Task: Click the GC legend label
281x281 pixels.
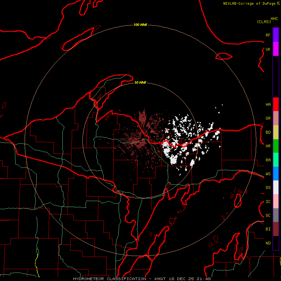Action: pyautogui.click(x=268, y=215)
